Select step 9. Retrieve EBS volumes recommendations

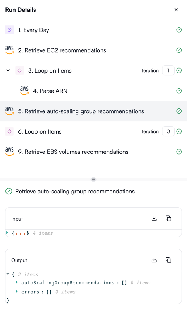(x=93, y=152)
